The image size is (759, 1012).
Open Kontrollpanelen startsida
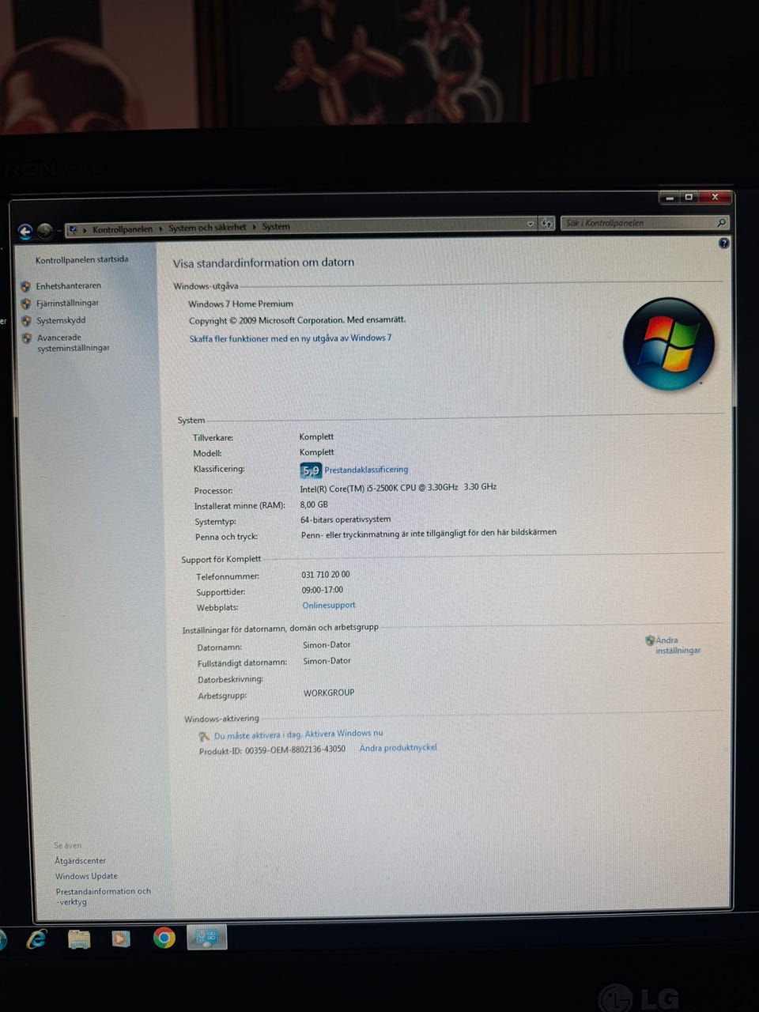tap(81, 259)
